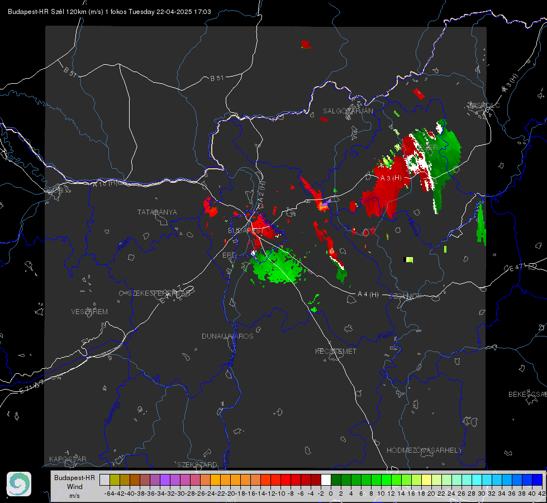Click the legend title Budapest-HR Wind m/s
Viewport: 547px width, 503px height.
click(x=75, y=486)
